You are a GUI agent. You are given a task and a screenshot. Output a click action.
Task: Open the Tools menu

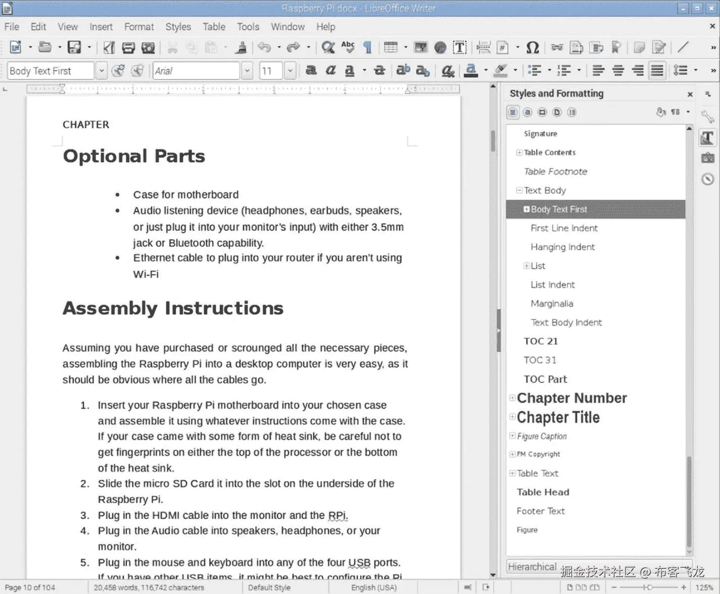(x=248, y=27)
